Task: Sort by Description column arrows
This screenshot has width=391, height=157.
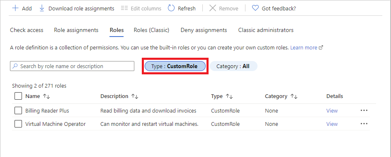Action: point(135,96)
